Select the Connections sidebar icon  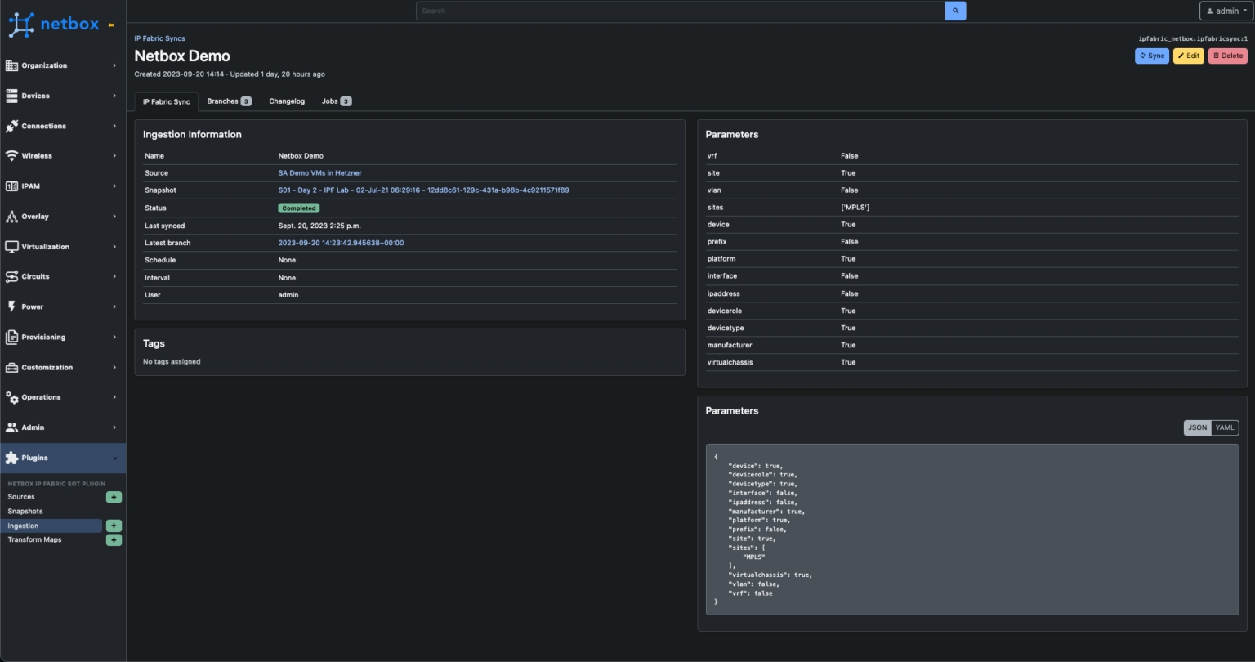tap(13, 125)
